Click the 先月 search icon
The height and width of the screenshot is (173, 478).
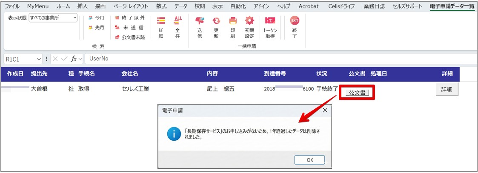tap(91, 28)
